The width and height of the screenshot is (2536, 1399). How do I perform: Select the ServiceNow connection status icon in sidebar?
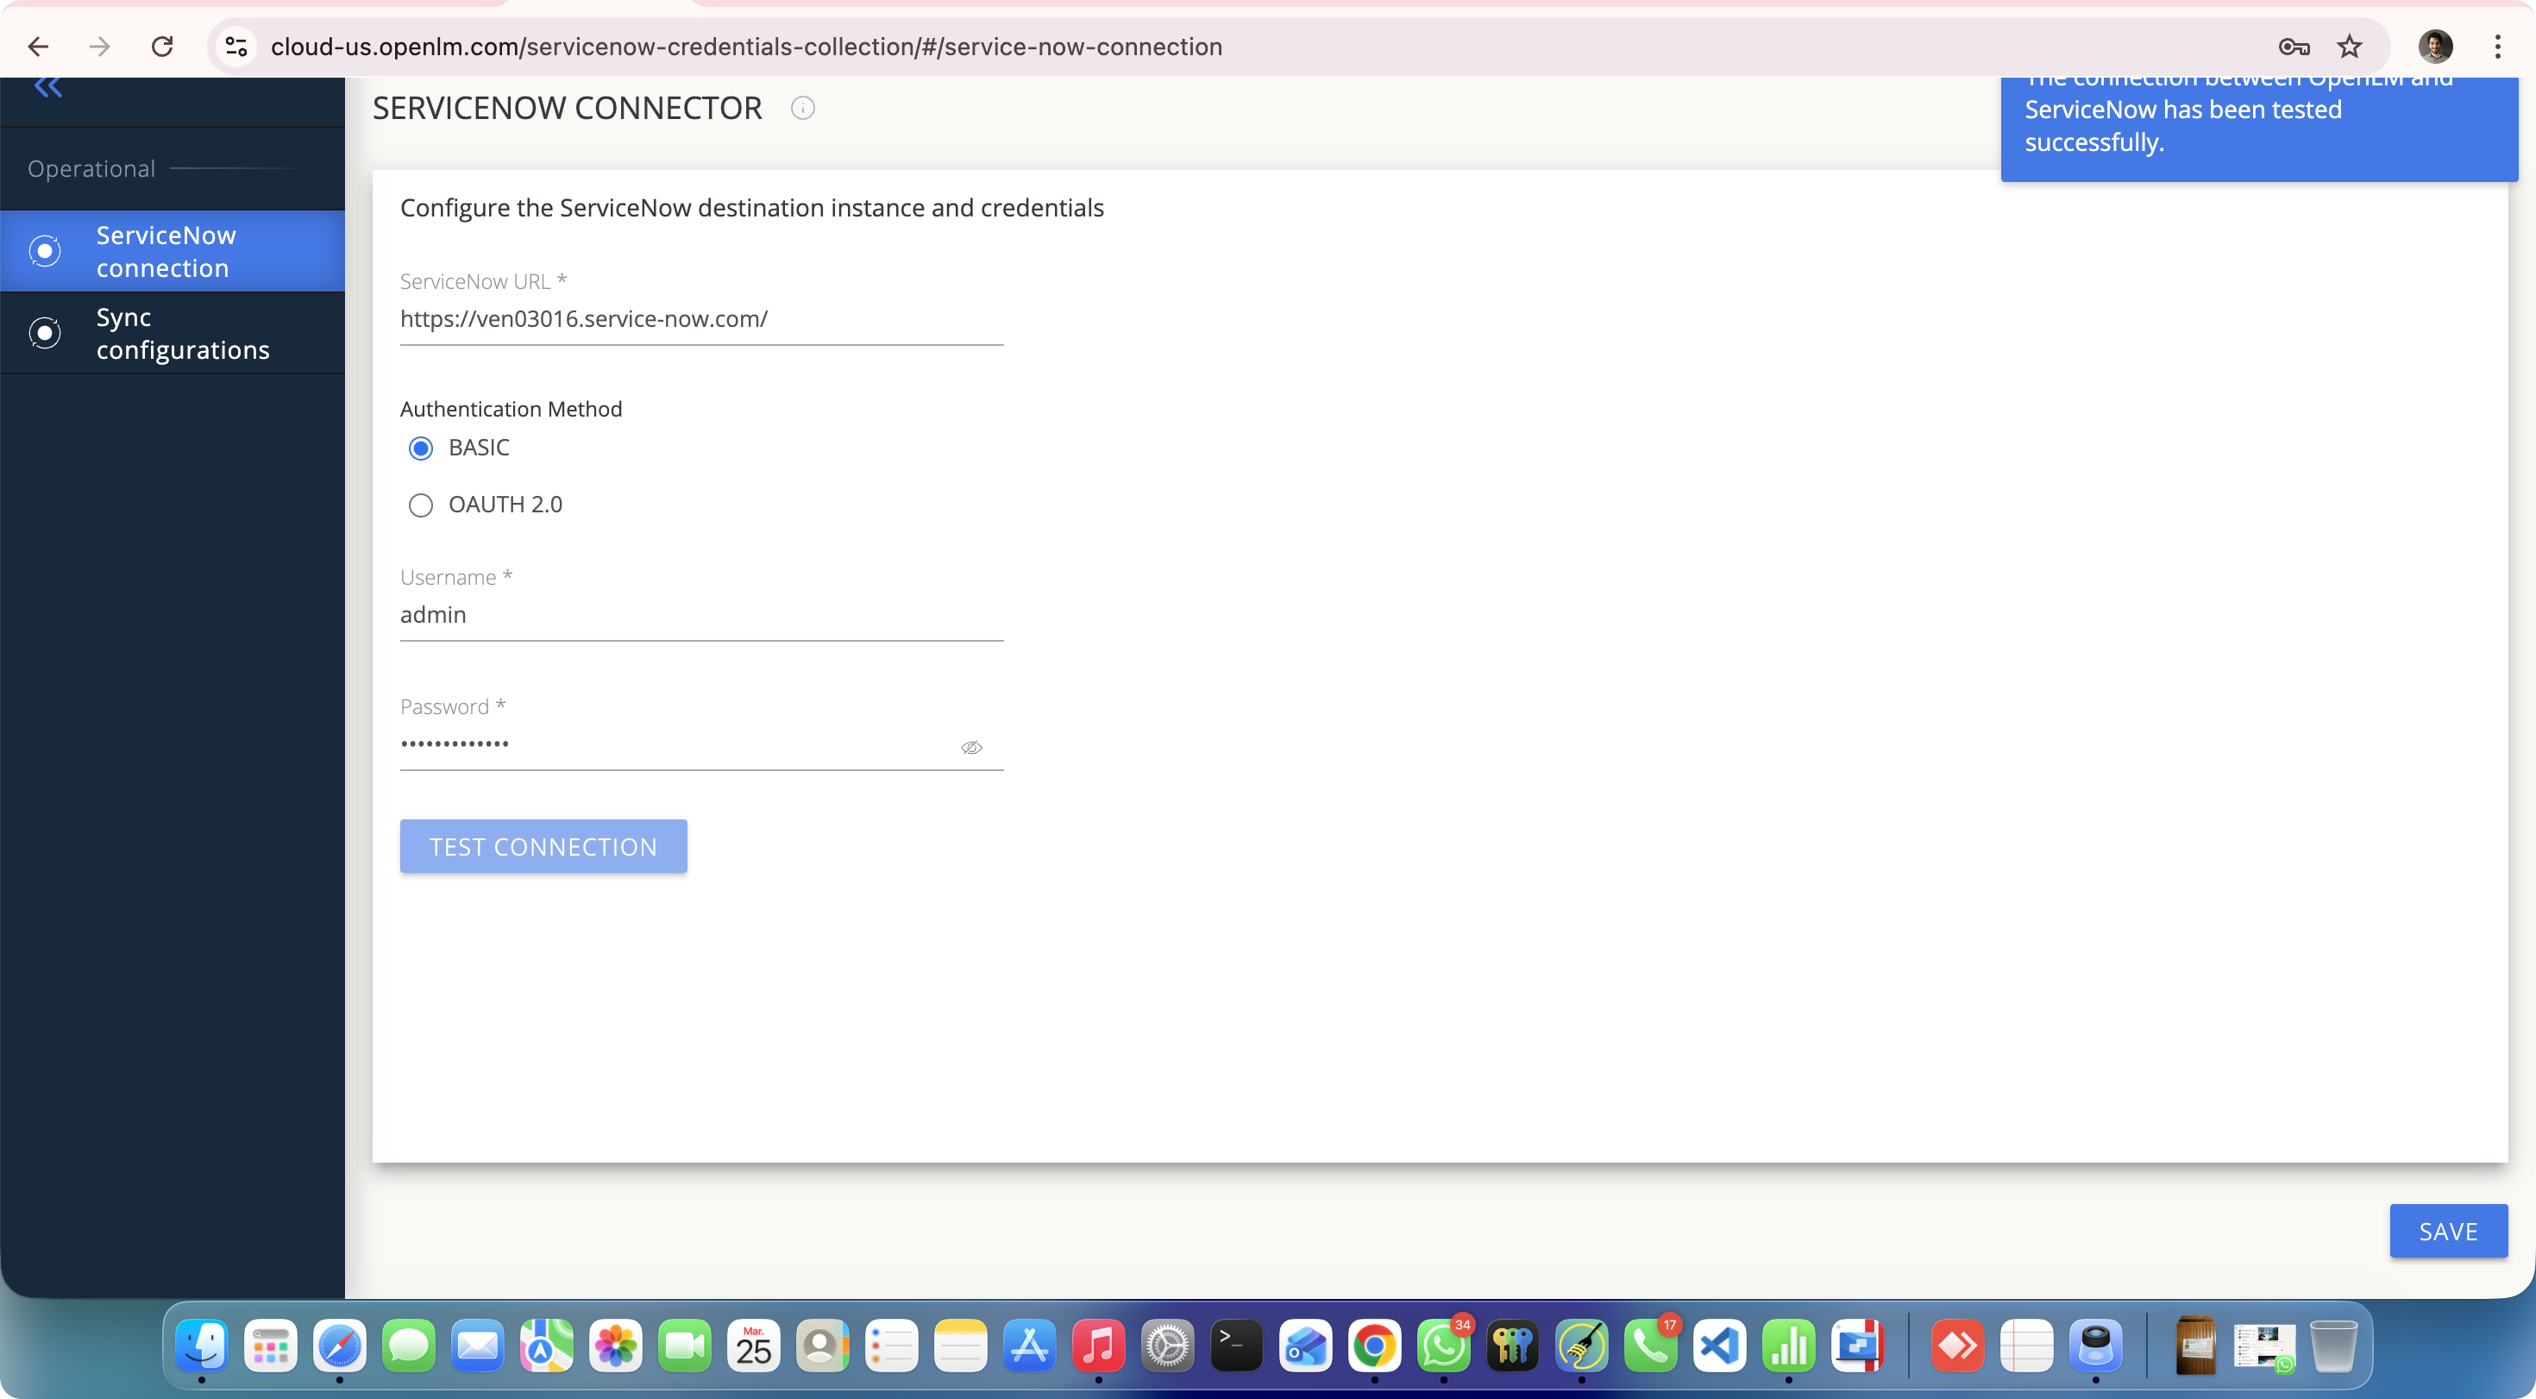(44, 251)
